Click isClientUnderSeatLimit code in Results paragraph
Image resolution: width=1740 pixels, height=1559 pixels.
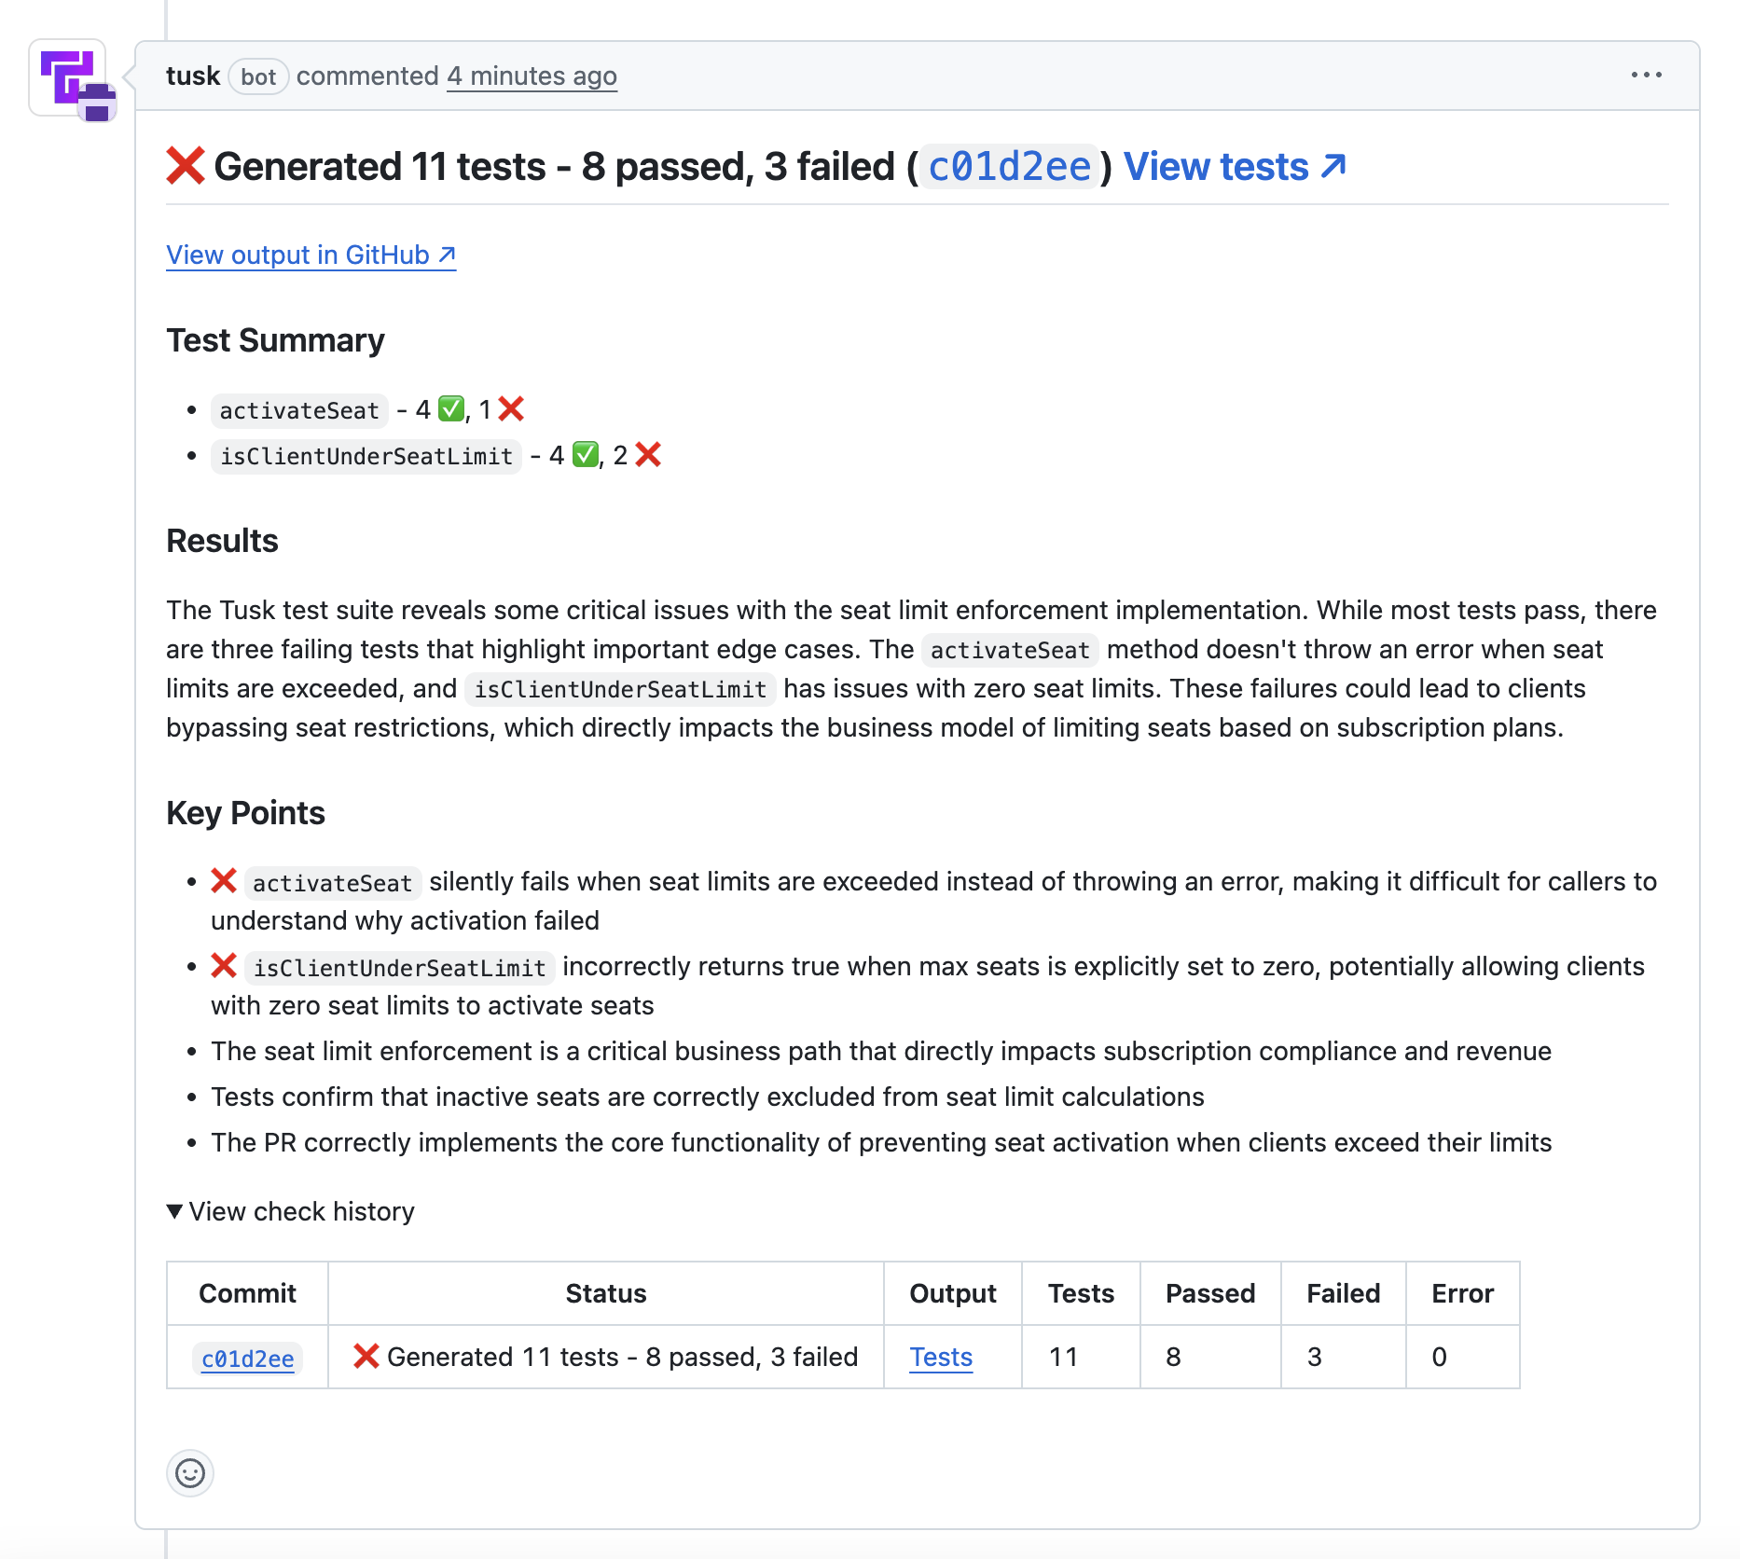point(620,689)
